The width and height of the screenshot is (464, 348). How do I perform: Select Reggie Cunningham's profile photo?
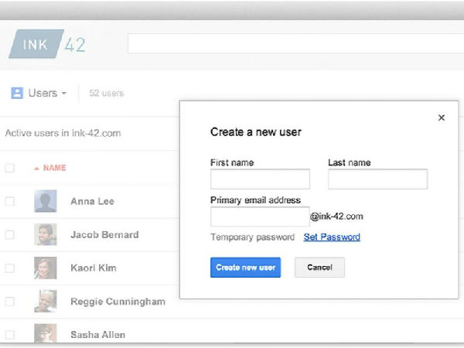coord(45,301)
